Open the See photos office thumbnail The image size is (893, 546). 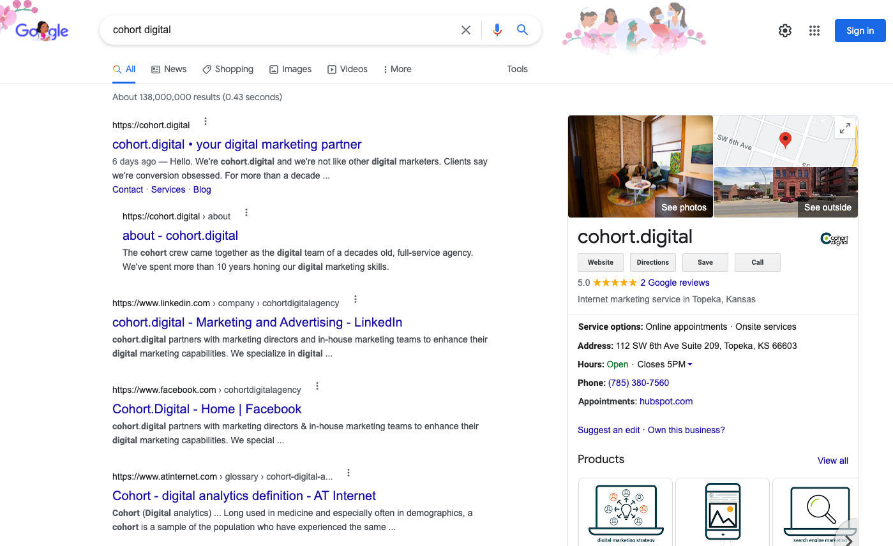(x=640, y=166)
